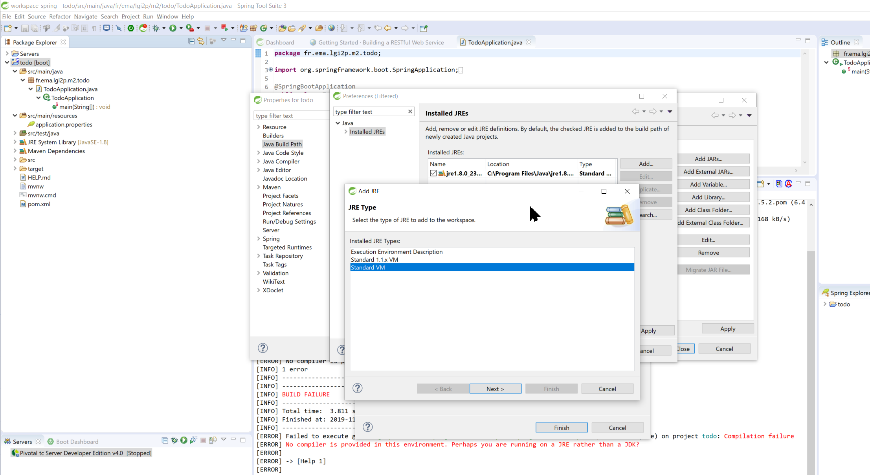Expand the Servers node in Package Explorer

[7, 53]
